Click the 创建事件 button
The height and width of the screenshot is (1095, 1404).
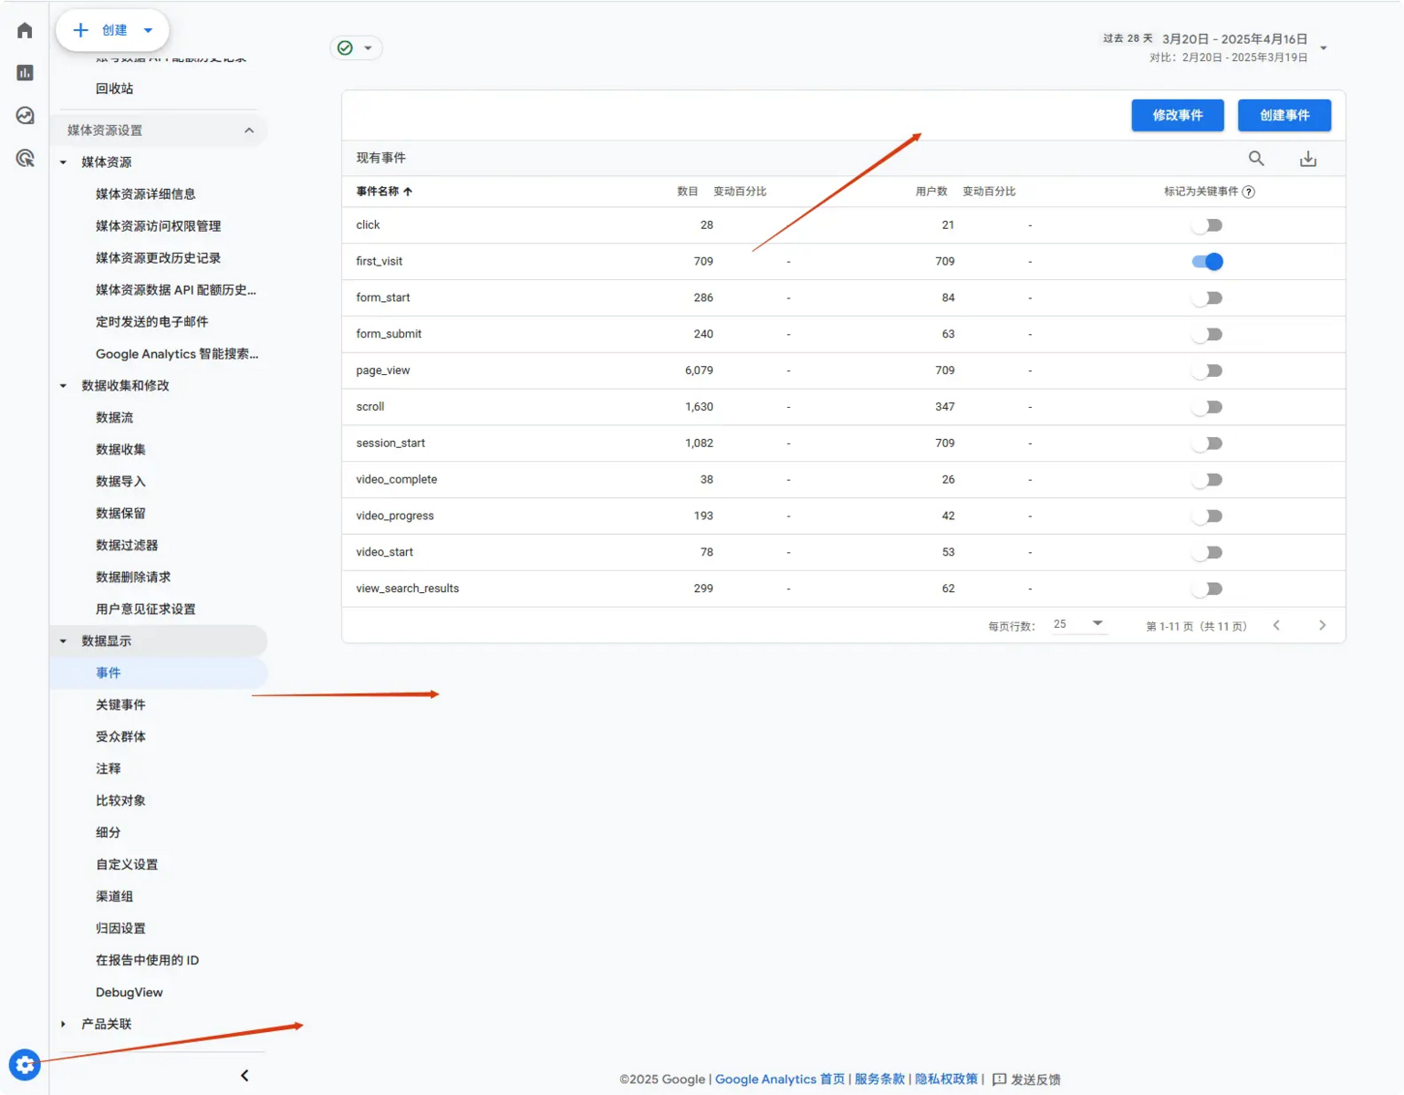coord(1284,116)
